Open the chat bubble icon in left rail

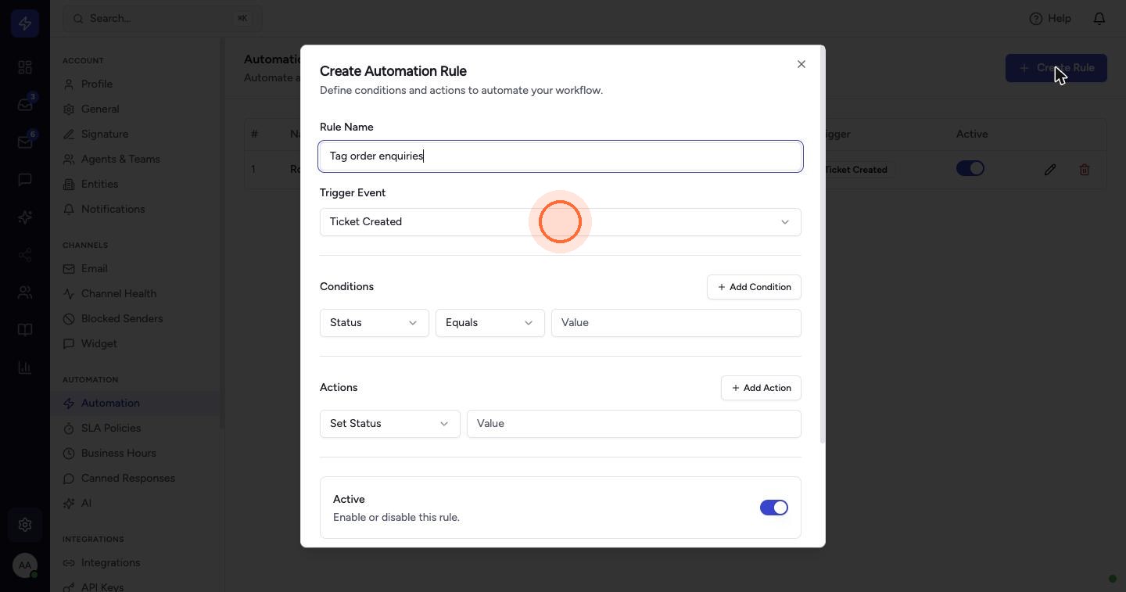pyautogui.click(x=25, y=180)
